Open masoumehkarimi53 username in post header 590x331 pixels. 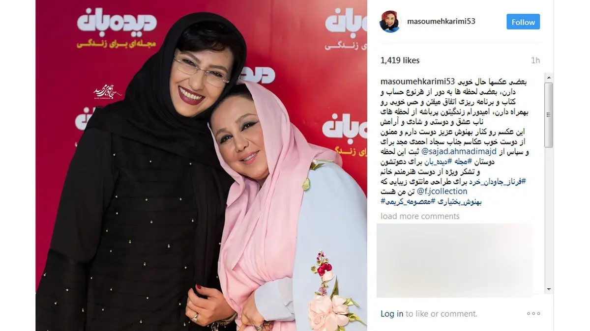442,22
